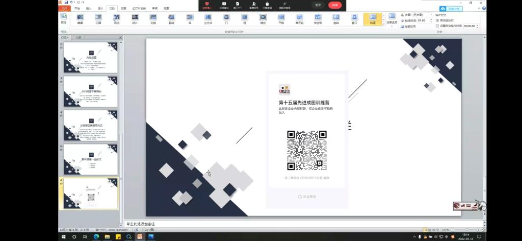This screenshot has height=241, width=522.
Task: Select the 摩天轮 (Ferris Wheel) transition
Action: (x=299, y=19)
